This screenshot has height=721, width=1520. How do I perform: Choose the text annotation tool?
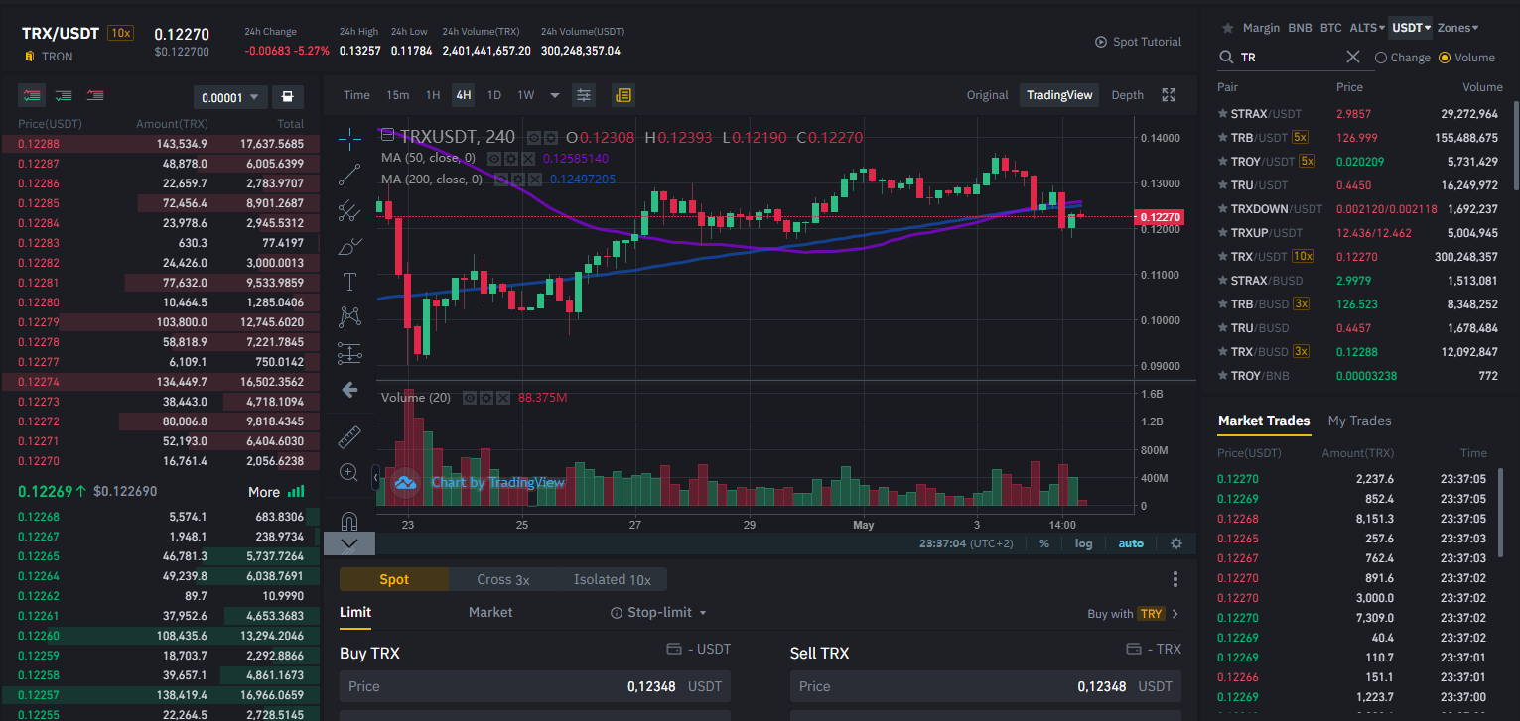(349, 282)
